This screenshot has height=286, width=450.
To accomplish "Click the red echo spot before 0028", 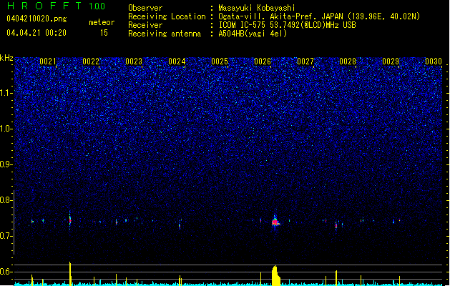I will [336, 226].
